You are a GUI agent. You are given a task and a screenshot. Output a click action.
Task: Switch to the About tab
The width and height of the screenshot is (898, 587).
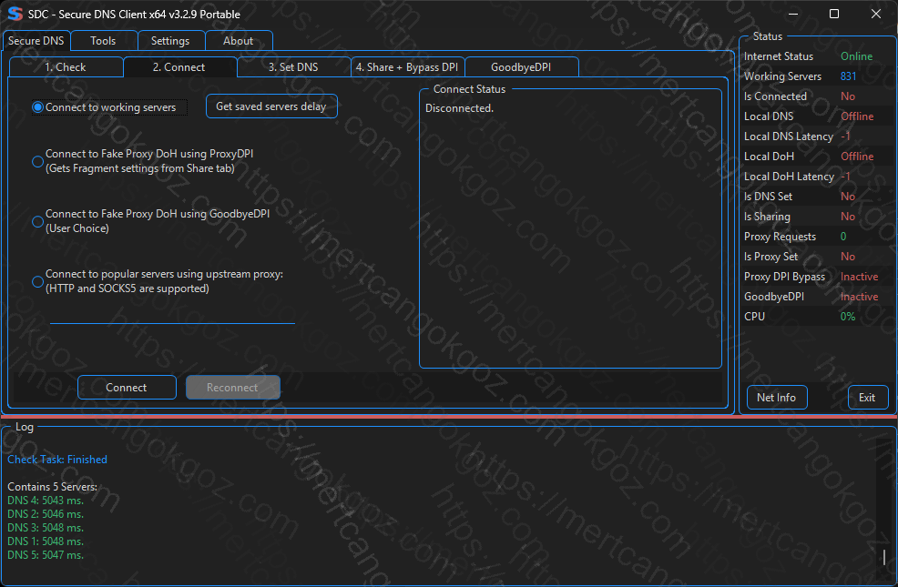click(239, 41)
